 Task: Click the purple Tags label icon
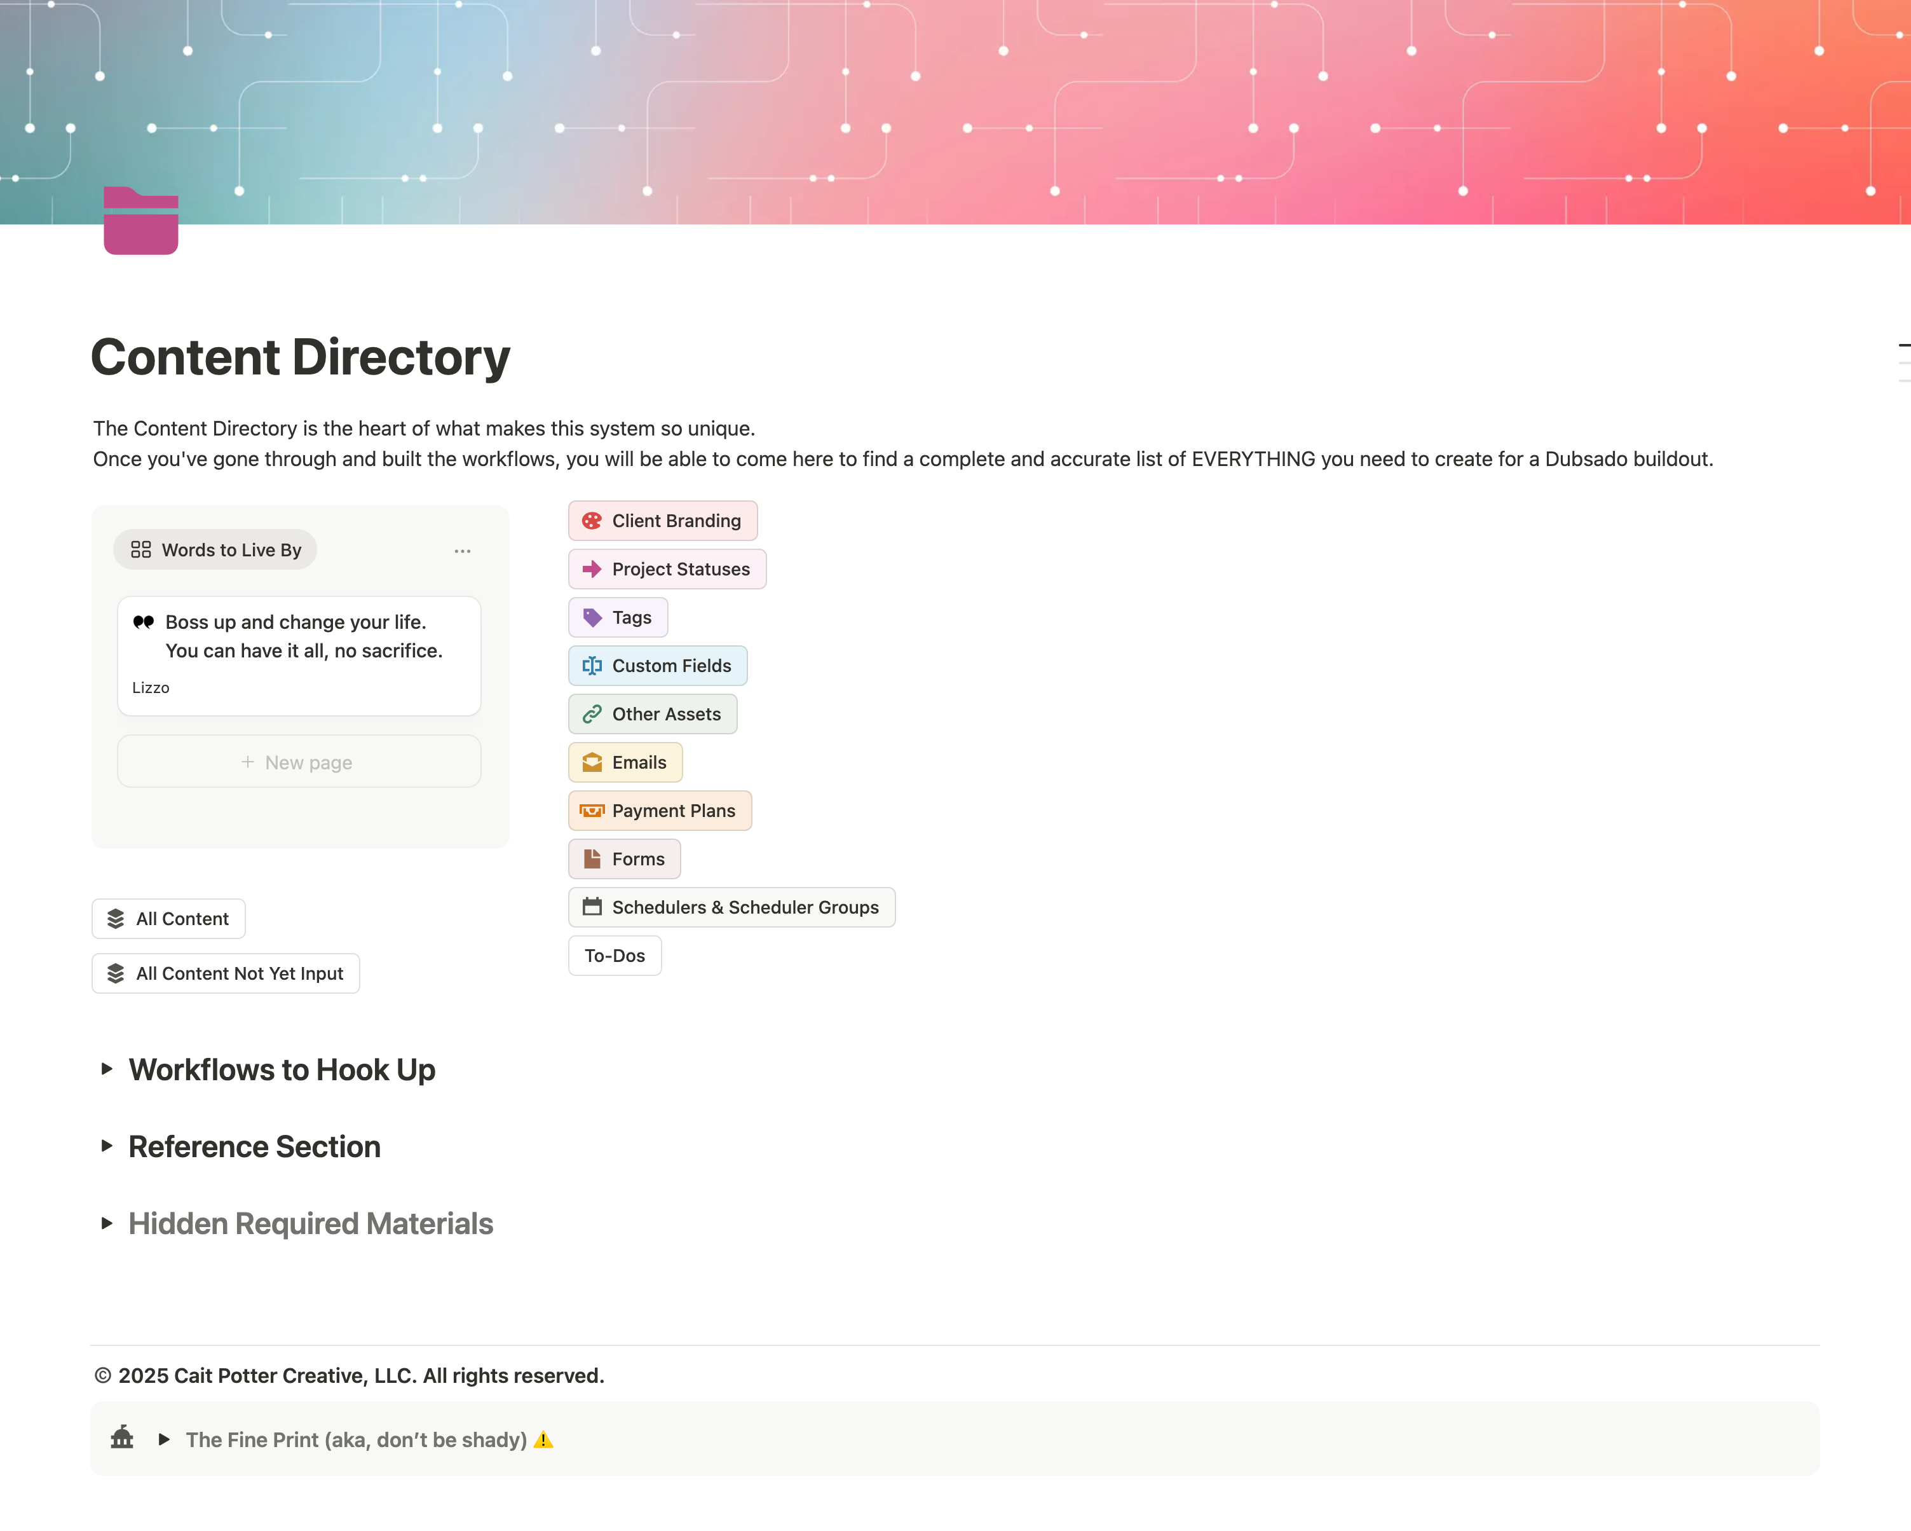click(592, 618)
